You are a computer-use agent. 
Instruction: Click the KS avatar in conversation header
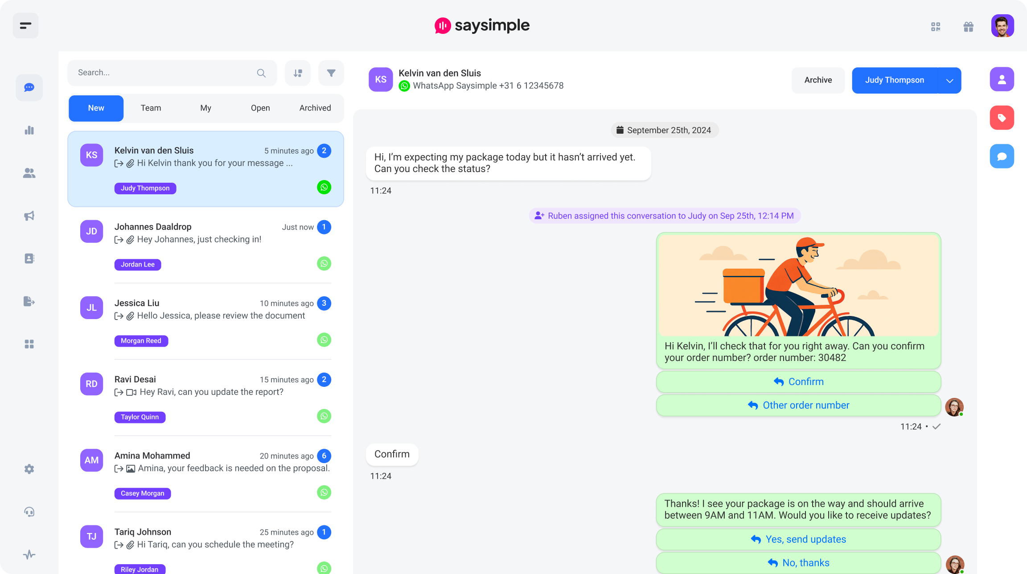[x=381, y=80]
